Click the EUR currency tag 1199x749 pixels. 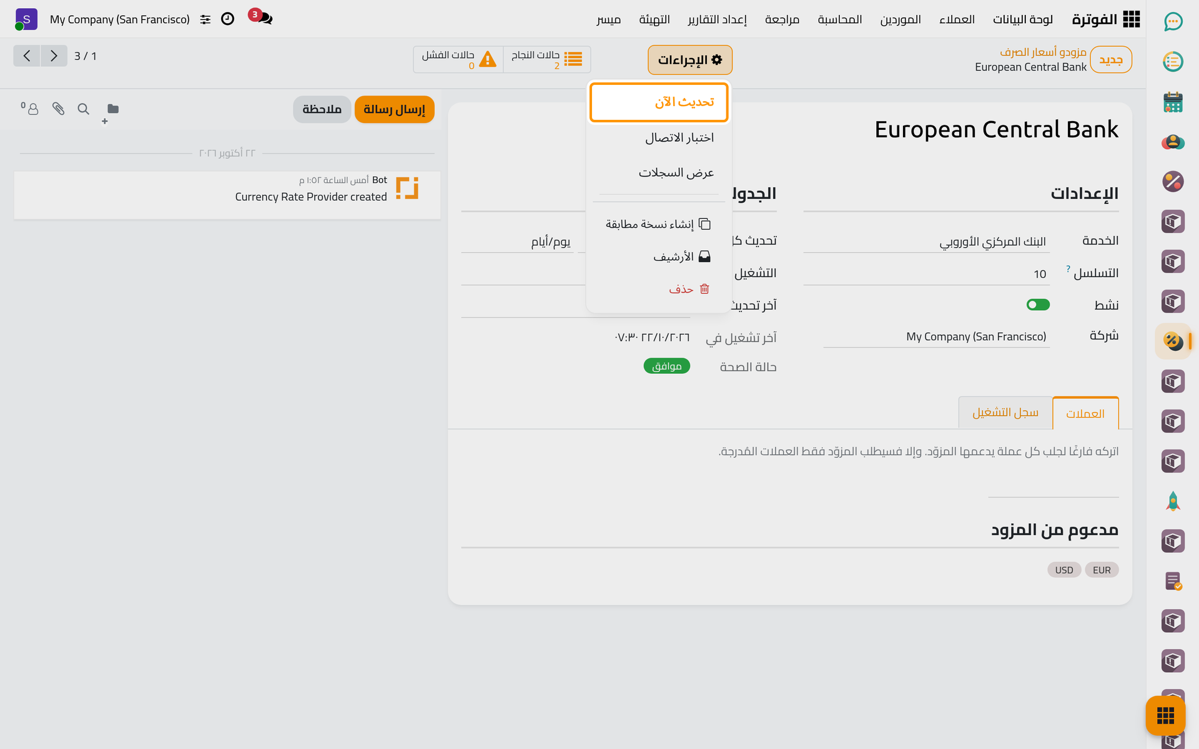(1102, 570)
